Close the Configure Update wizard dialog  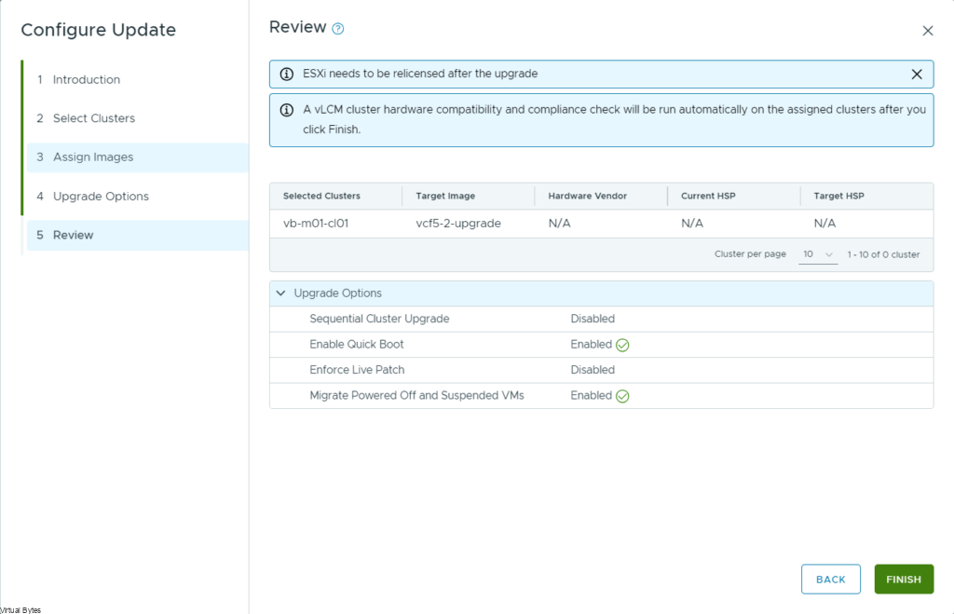click(x=927, y=31)
